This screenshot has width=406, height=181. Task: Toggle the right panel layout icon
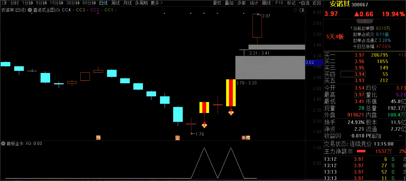(x=301, y=10)
